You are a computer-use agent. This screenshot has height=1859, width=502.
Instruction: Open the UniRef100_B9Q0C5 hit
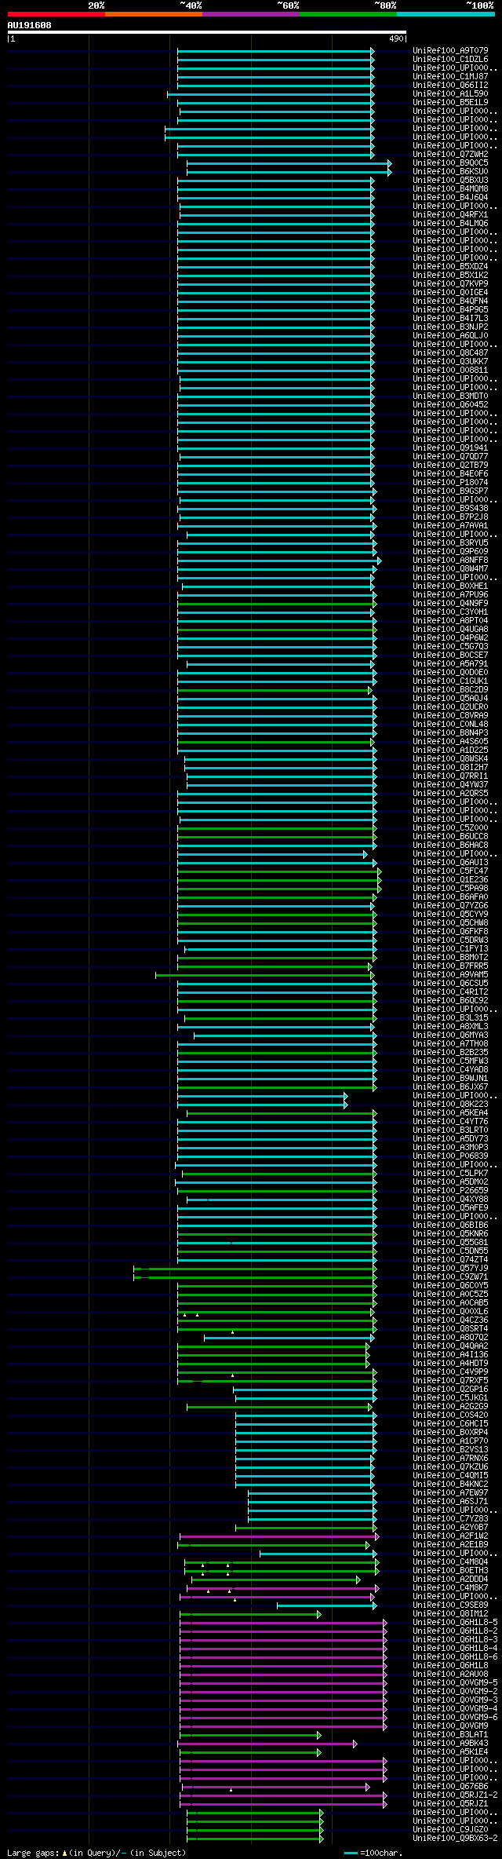point(450,163)
